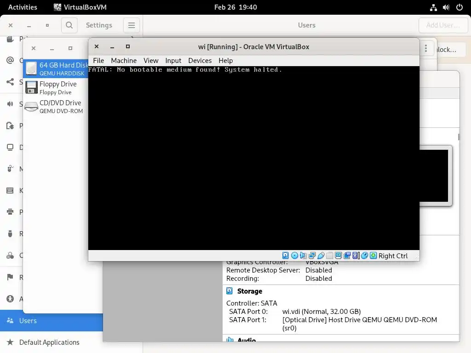
Task: Open the Devices menu
Action: (200, 61)
